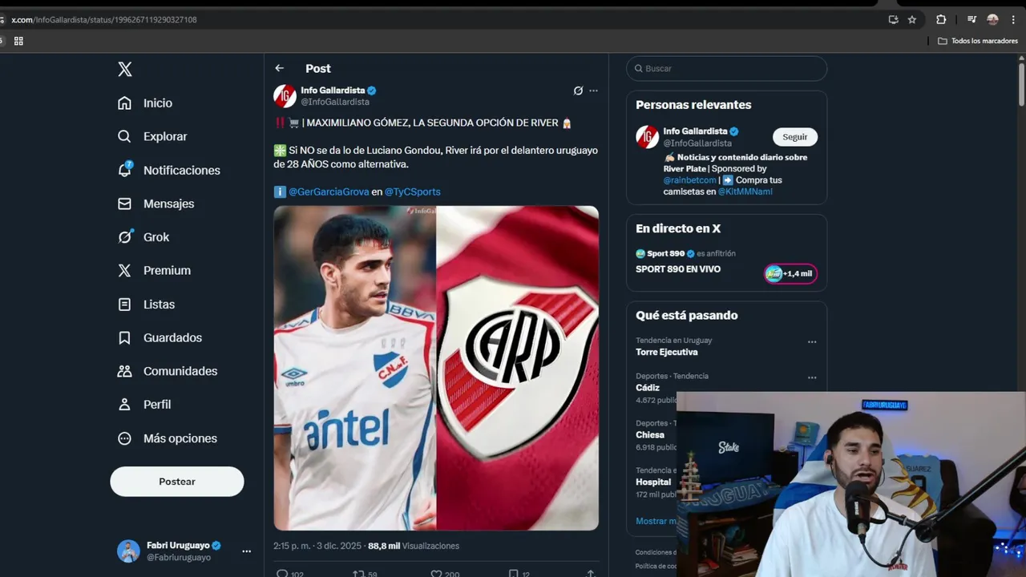Open Premium from sidebar
Viewport: 1026px width, 577px height.
click(x=154, y=271)
